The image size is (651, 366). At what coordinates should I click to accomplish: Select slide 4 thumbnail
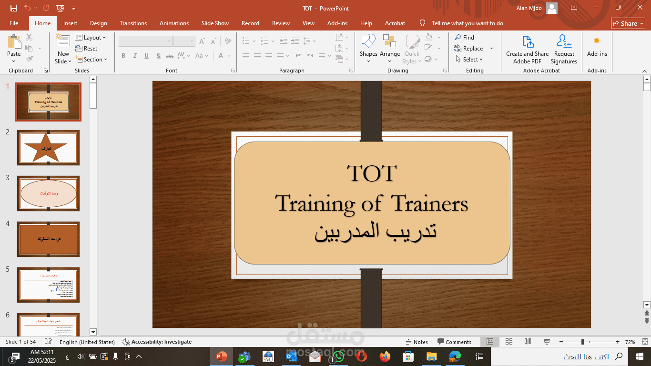48,239
